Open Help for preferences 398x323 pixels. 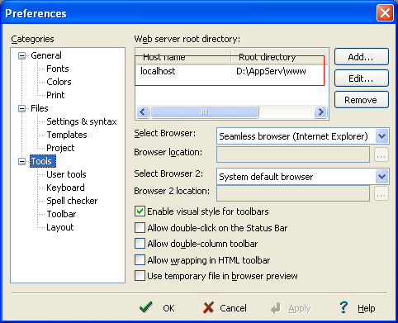(358, 308)
